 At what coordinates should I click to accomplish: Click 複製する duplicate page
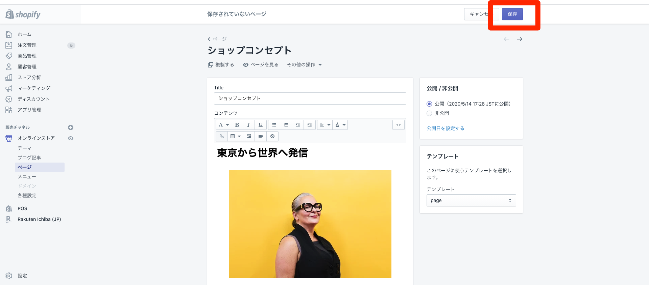[221, 65]
